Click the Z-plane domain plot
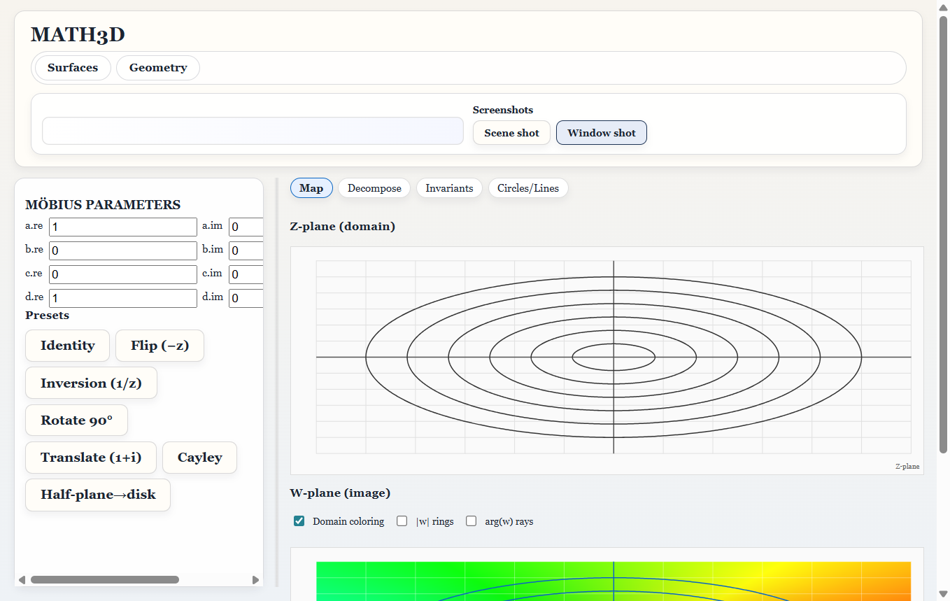This screenshot has width=950, height=601. [607, 360]
